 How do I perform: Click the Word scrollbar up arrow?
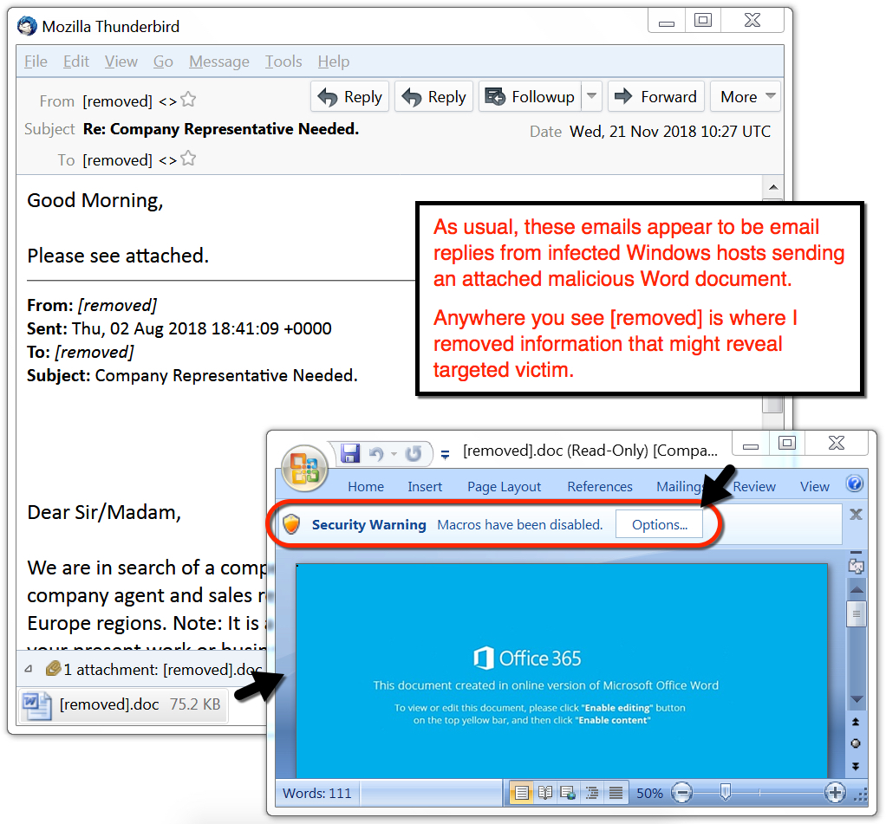pyautogui.click(x=856, y=589)
